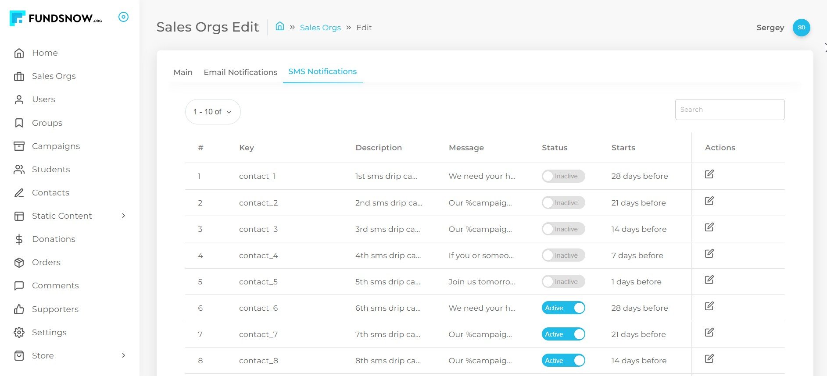Viewport: 827px width, 376px height.
Task: Click the edit icon for contact_1 row
Action: click(x=709, y=174)
